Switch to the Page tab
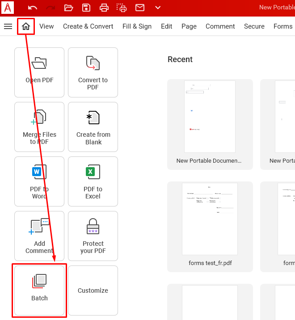The height and width of the screenshot is (320, 295). point(189,26)
